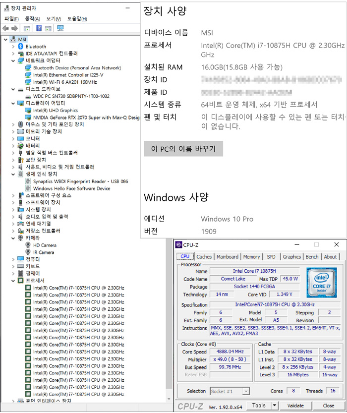Collapse the 카메라 category
Viewport: 347px width, 413px height.
pyautogui.click(x=13, y=238)
